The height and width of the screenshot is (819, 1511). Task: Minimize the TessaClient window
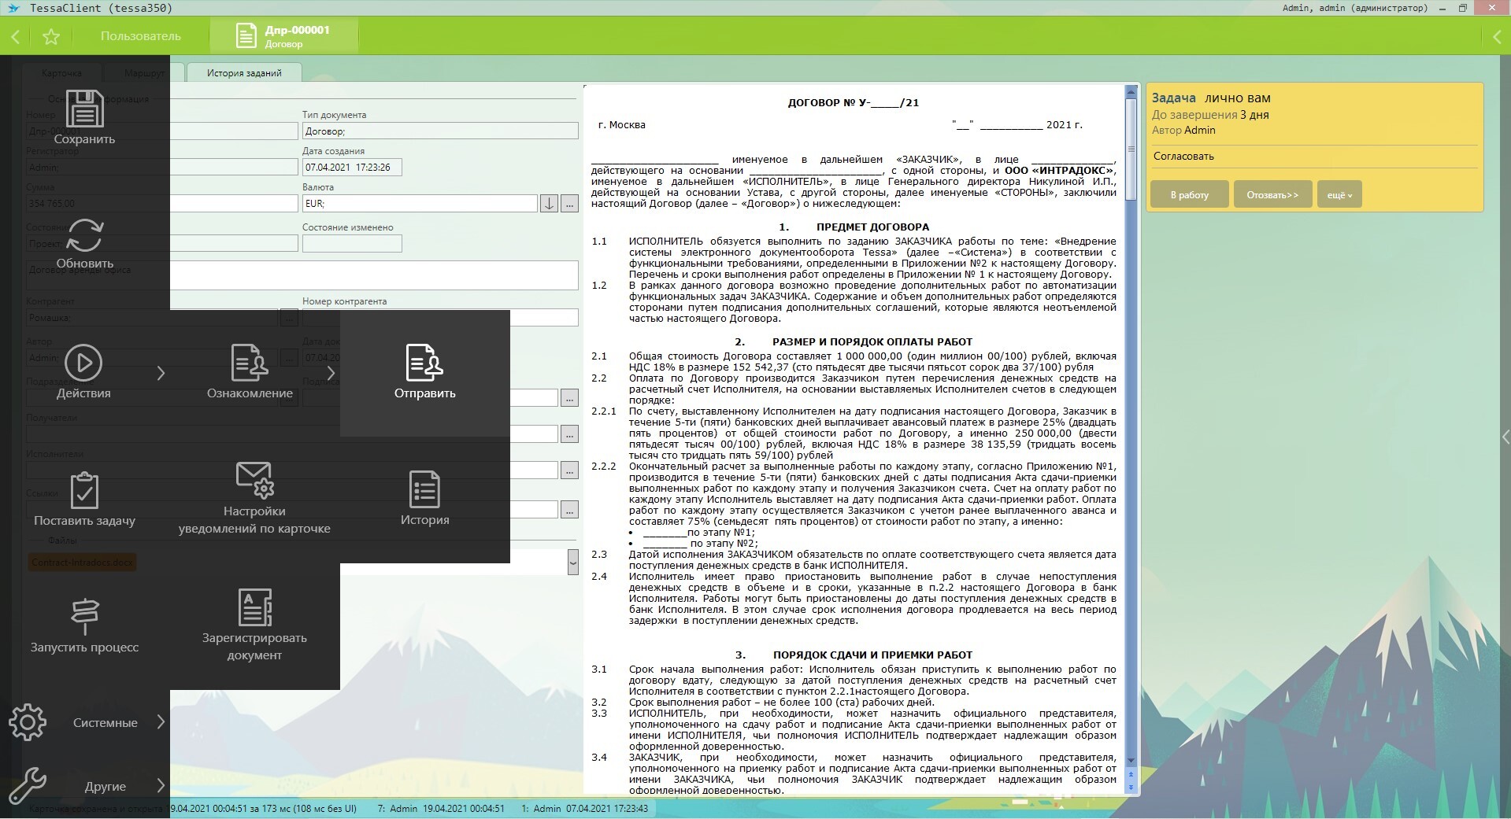coord(1443,8)
